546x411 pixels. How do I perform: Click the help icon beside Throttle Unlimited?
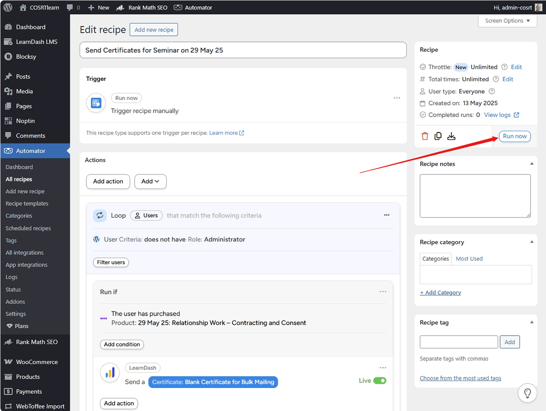(504, 67)
